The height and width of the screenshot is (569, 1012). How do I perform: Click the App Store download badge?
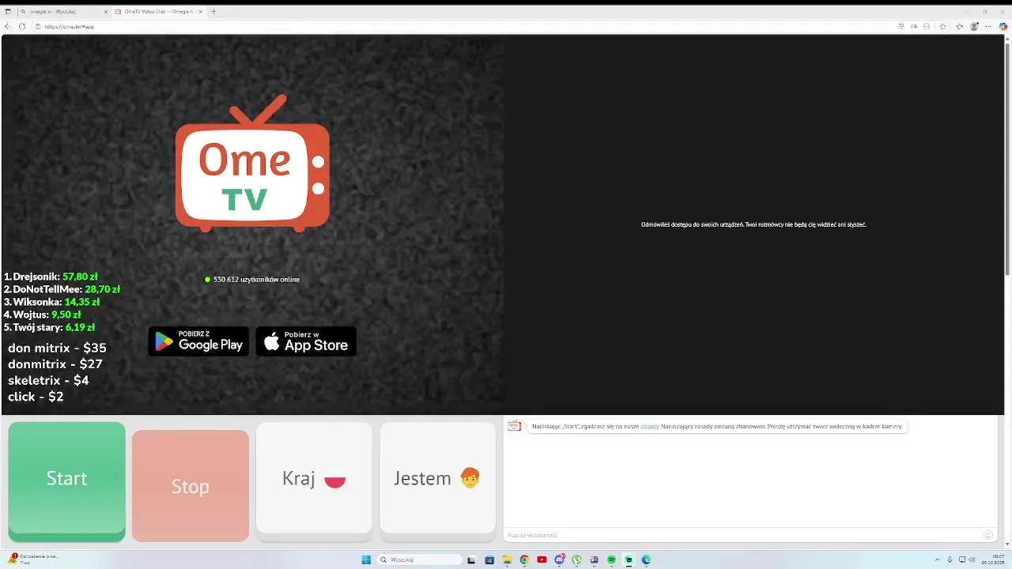click(306, 341)
